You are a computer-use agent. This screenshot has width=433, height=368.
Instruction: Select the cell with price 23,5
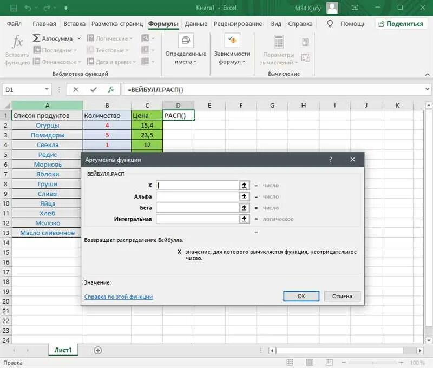click(x=147, y=135)
